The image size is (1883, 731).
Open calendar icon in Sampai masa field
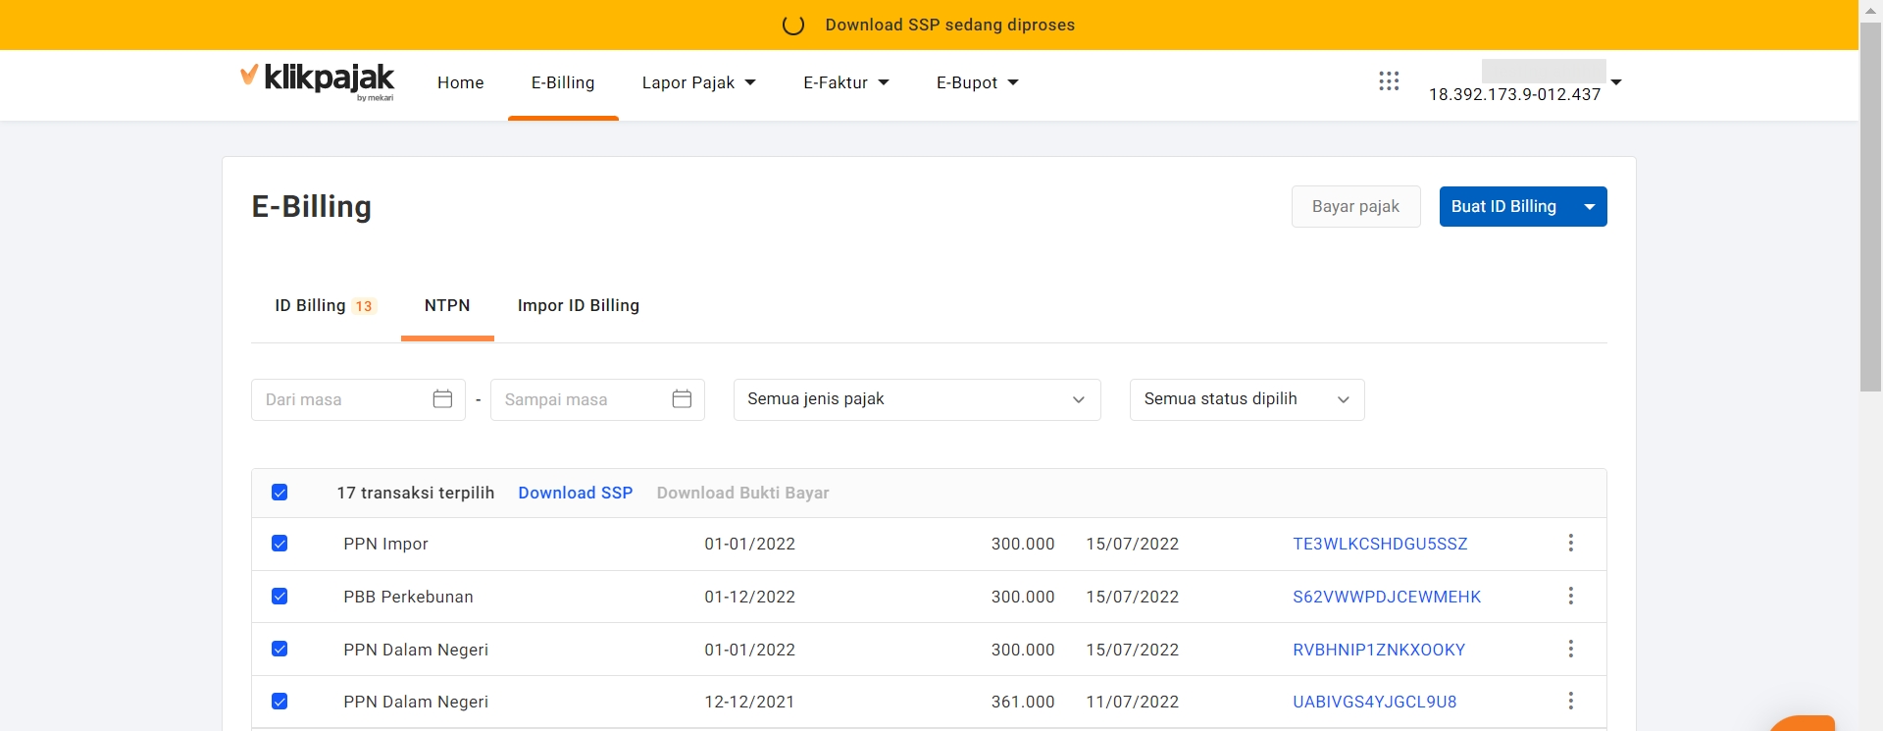click(x=682, y=398)
